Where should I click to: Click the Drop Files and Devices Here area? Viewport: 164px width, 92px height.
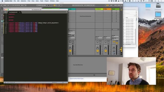point(85,16)
